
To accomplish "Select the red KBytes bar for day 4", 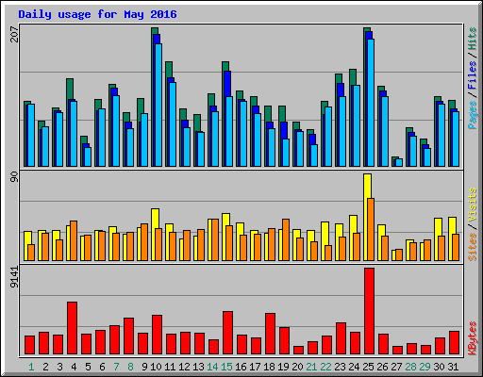I will (73, 328).
